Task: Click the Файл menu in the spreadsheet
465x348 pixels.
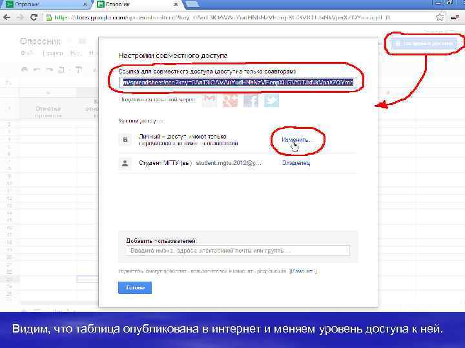Action: click(27, 53)
